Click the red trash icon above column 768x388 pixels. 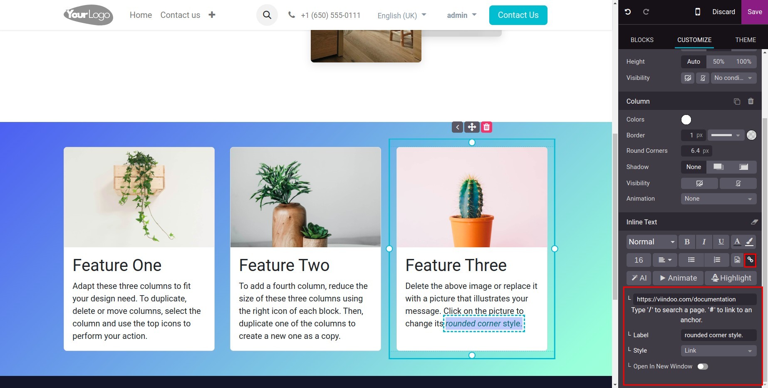coord(486,127)
